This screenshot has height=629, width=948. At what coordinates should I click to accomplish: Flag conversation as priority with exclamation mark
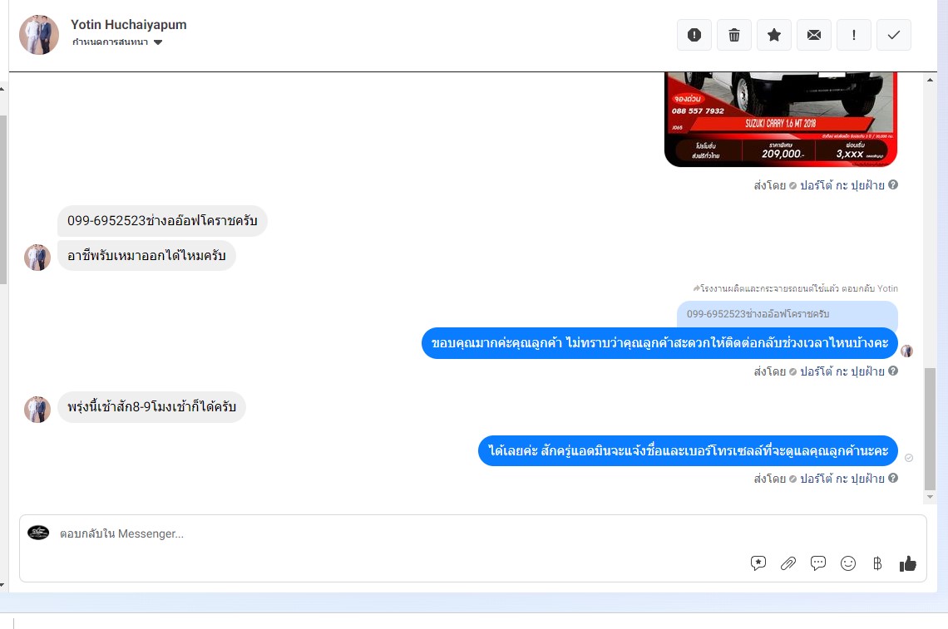coord(854,35)
